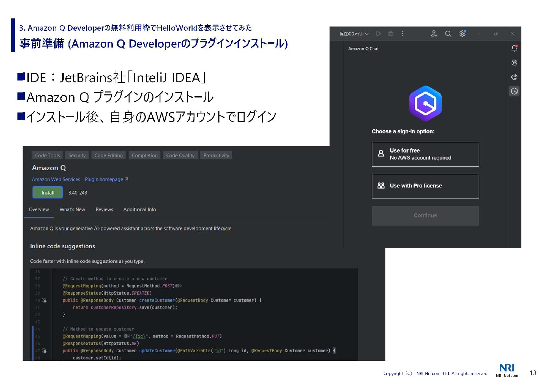544x385 pixels.
Task: Open Search Everywhere magnifier icon
Action: coord(448,34)
